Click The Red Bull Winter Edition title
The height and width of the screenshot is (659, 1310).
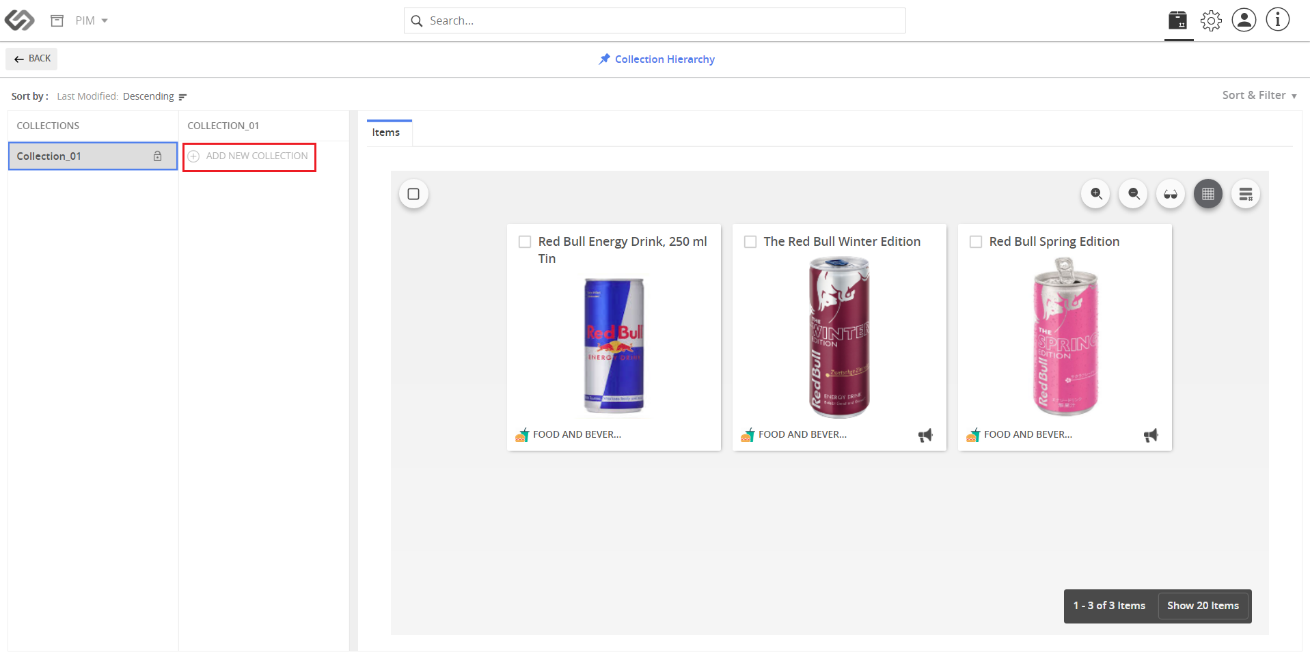tap(842, 242)
